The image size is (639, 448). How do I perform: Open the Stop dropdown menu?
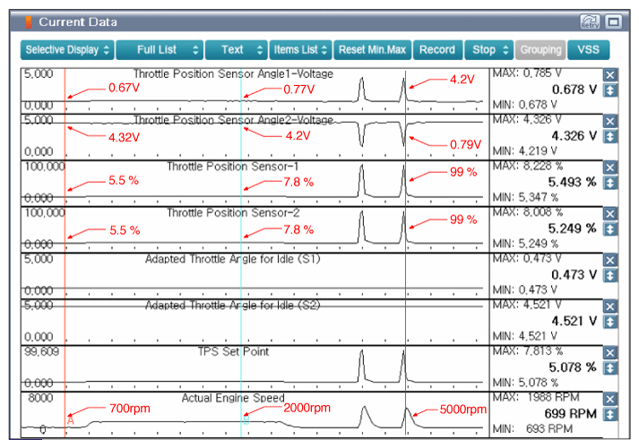(x=488, y=49)
